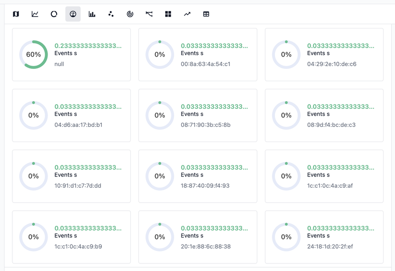Select the gauge card for 04:d6:aa:17:bd:b1

(71, 116)
